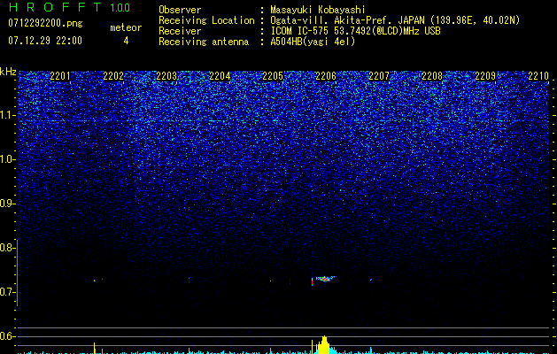Click the meteor count value 4

[126, 41]
